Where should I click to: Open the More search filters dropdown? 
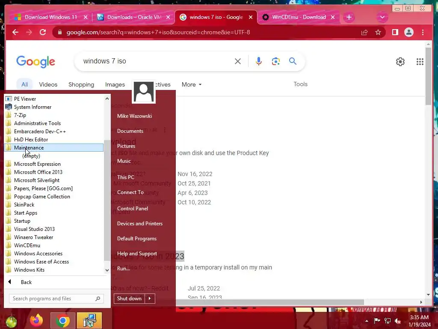(x=192, y=84)
